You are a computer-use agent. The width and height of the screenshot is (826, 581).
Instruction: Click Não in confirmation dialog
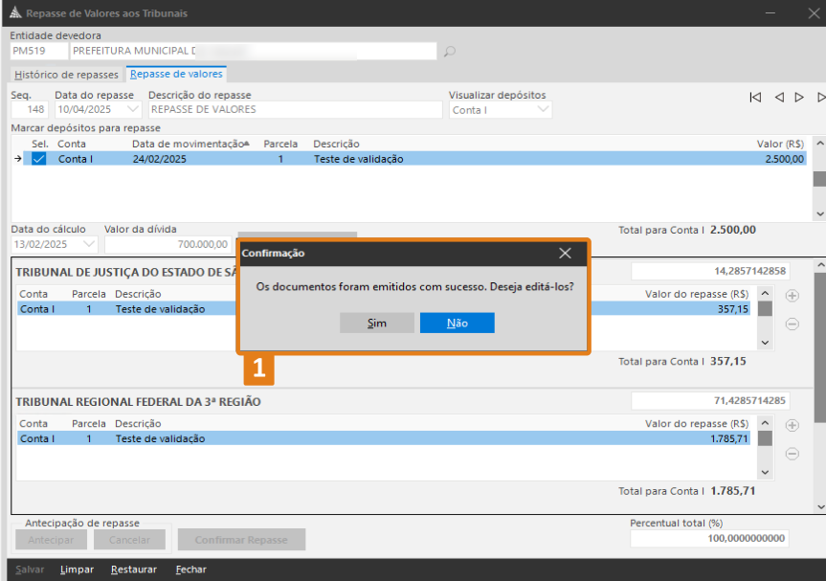click(458, 323)
